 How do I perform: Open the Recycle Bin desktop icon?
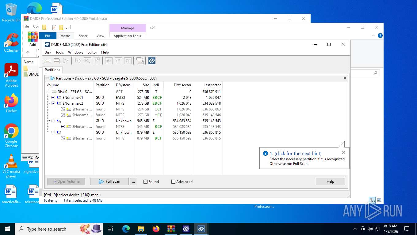tap(11, 13)
